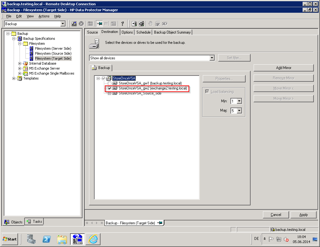320x247 pixels.
Task: Click the Internal Database icon
Action: click(25, 63)
